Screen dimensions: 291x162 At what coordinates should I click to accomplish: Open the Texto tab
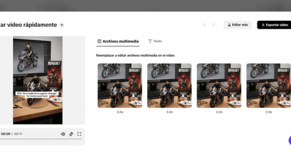(x=155, y=41)
